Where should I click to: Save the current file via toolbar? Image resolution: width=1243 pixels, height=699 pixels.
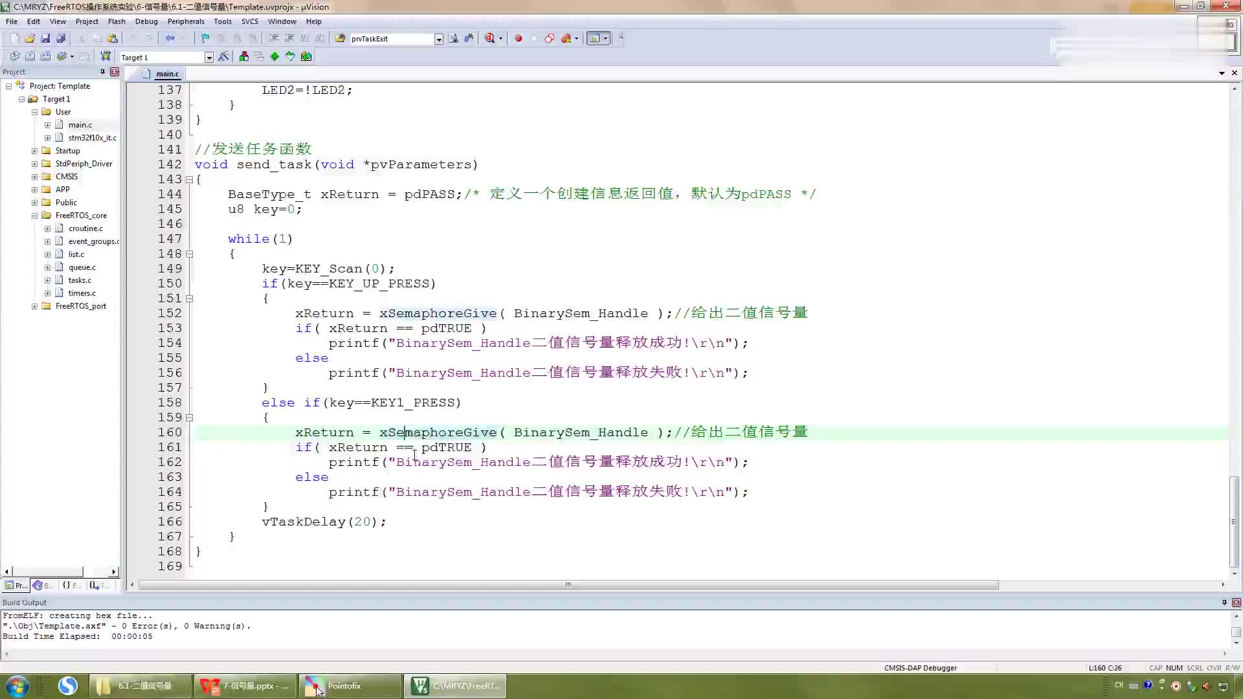click(45, 38)
